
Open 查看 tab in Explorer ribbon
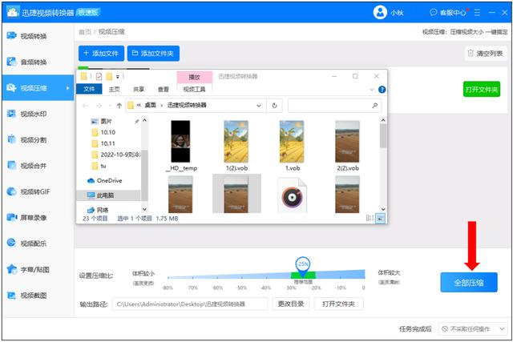pyautogui.click(x=163, y=89)
